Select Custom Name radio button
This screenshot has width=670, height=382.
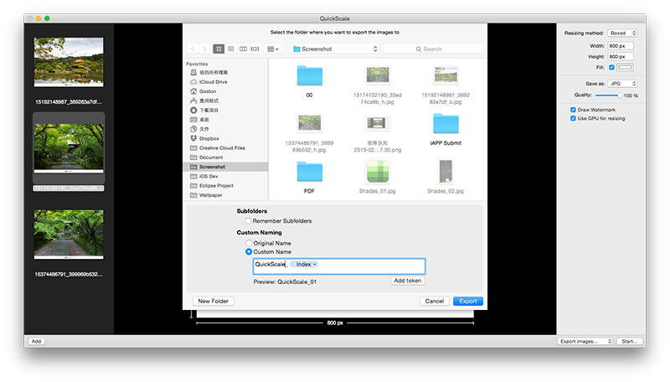coord(249,251)
